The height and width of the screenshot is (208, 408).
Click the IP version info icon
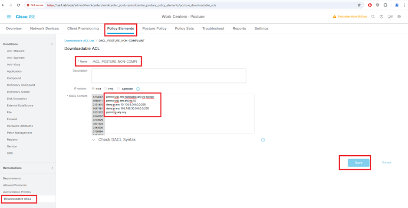(x=138, y=89)
